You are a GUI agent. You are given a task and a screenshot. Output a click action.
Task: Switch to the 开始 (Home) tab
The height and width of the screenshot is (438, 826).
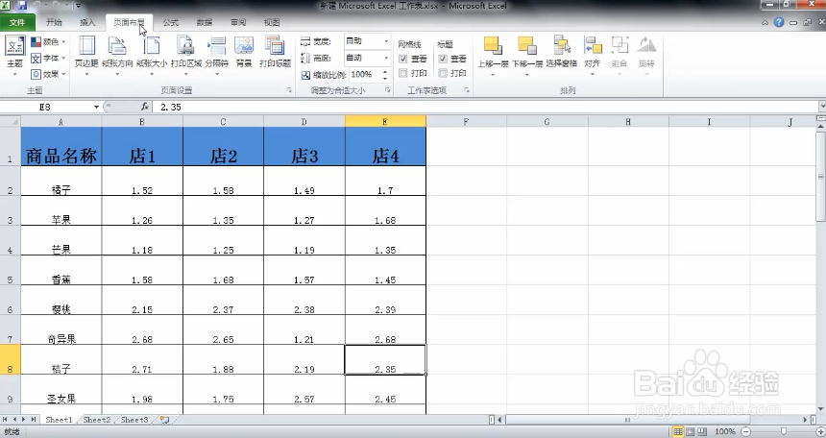click(54, 22)
